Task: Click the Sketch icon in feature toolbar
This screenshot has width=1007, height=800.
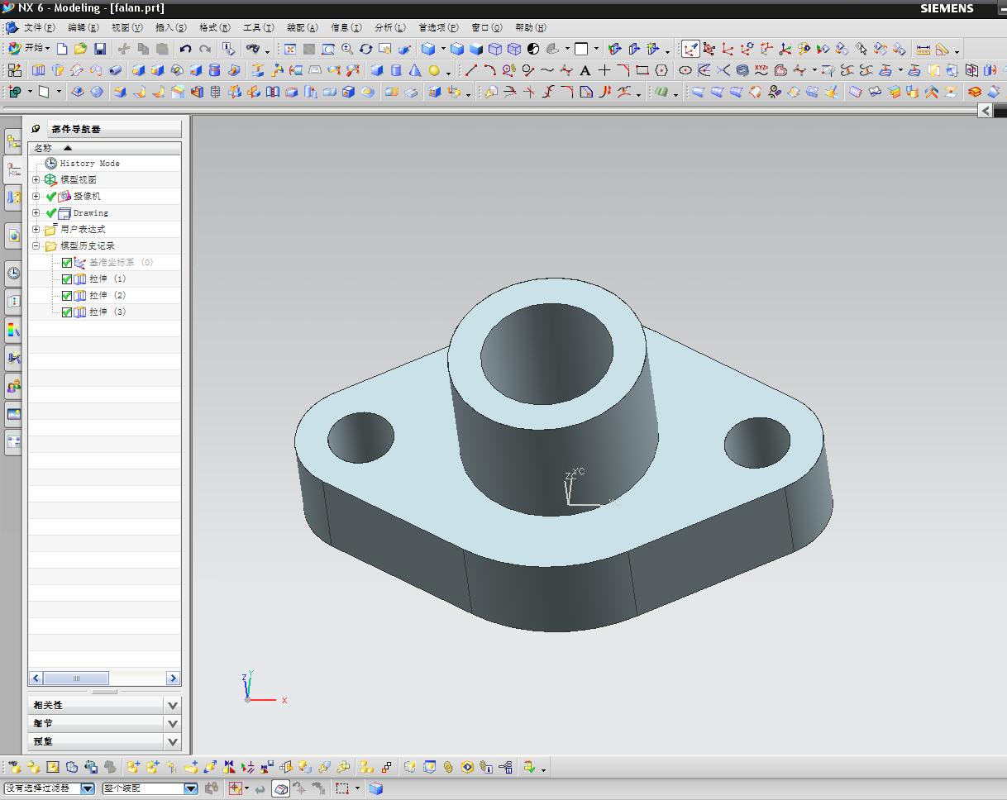Action: coord(15,70)
